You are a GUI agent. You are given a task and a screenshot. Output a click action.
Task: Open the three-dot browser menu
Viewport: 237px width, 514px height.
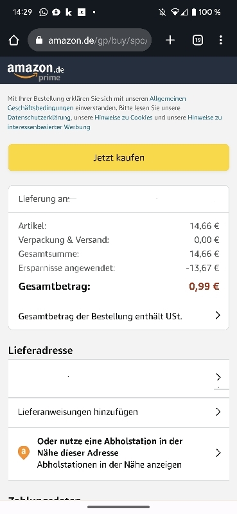[220, 40]
